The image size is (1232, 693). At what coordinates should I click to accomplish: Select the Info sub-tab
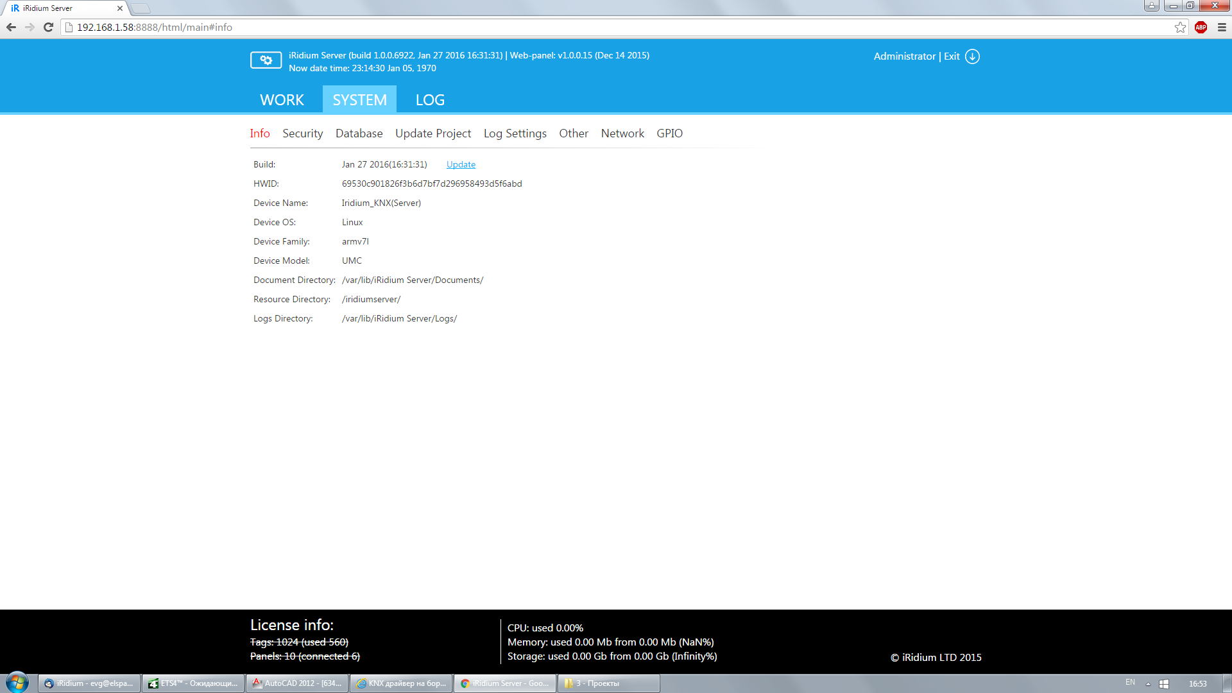click(260, 133)
